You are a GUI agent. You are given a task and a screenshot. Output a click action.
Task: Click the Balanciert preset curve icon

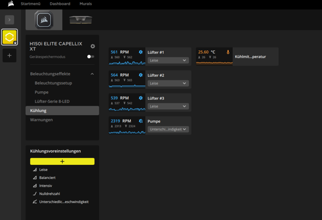pos(35,177)
